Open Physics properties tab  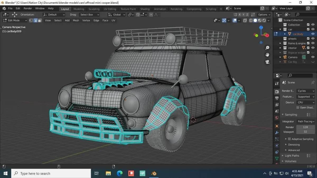(x=277, y=146)
